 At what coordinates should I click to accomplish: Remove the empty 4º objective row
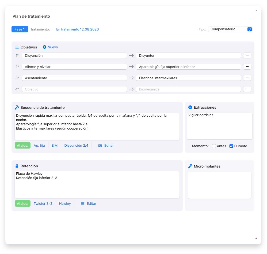247,89
